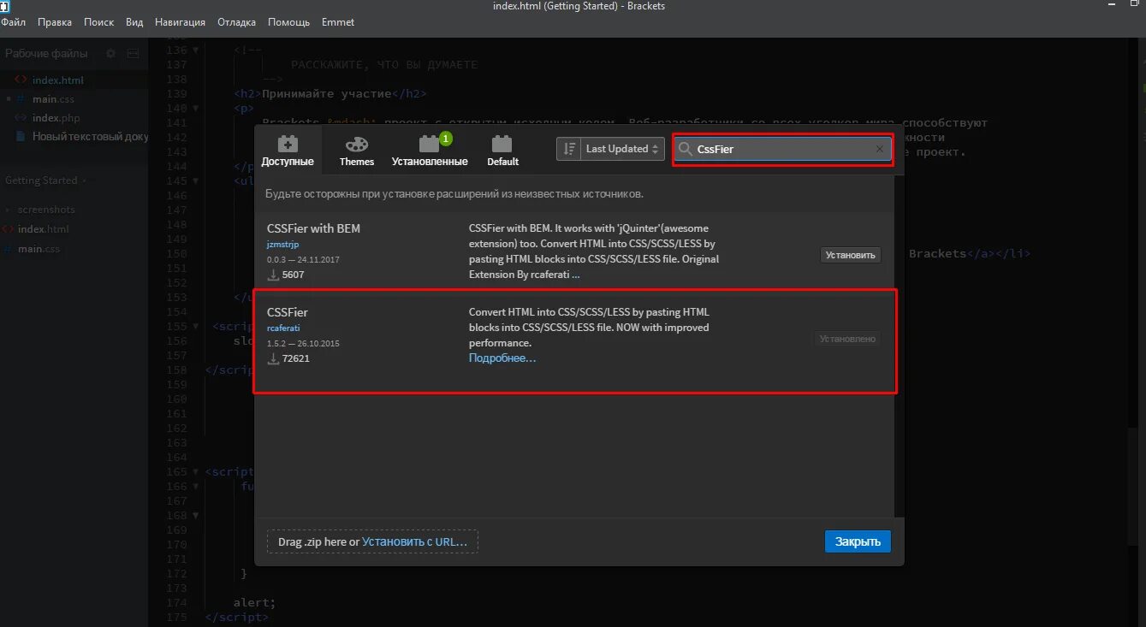Expand the CSSFier with BEM description ellipsis
Screen dimensions: 1146x627
576,275
